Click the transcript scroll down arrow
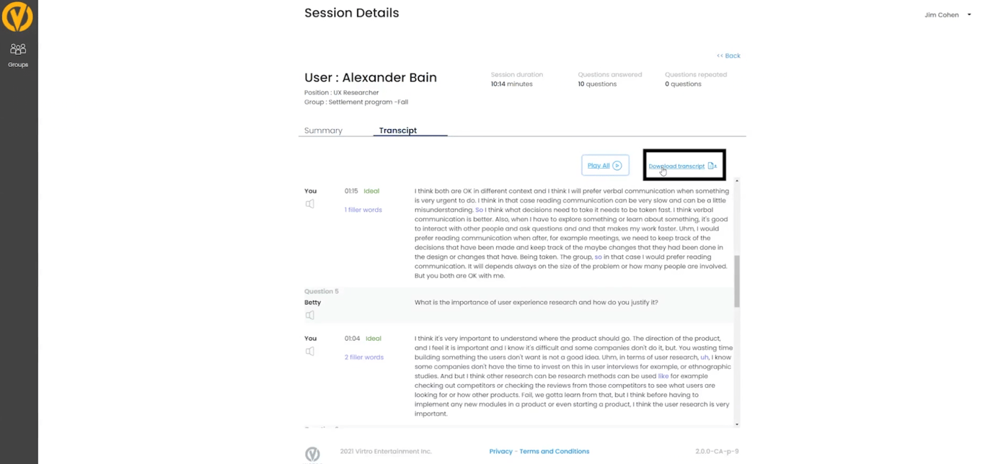 click(x=736, y=424)
